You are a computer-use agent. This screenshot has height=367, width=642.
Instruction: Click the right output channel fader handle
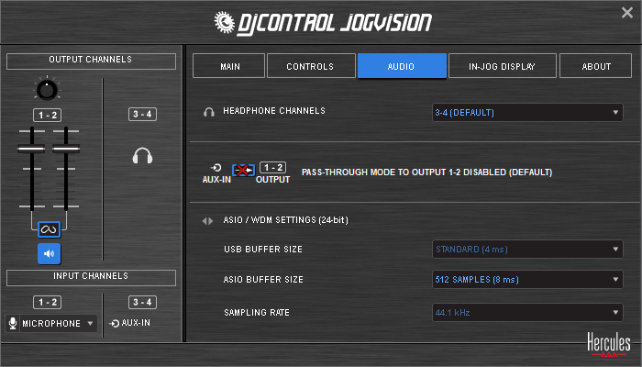[66, 149]
